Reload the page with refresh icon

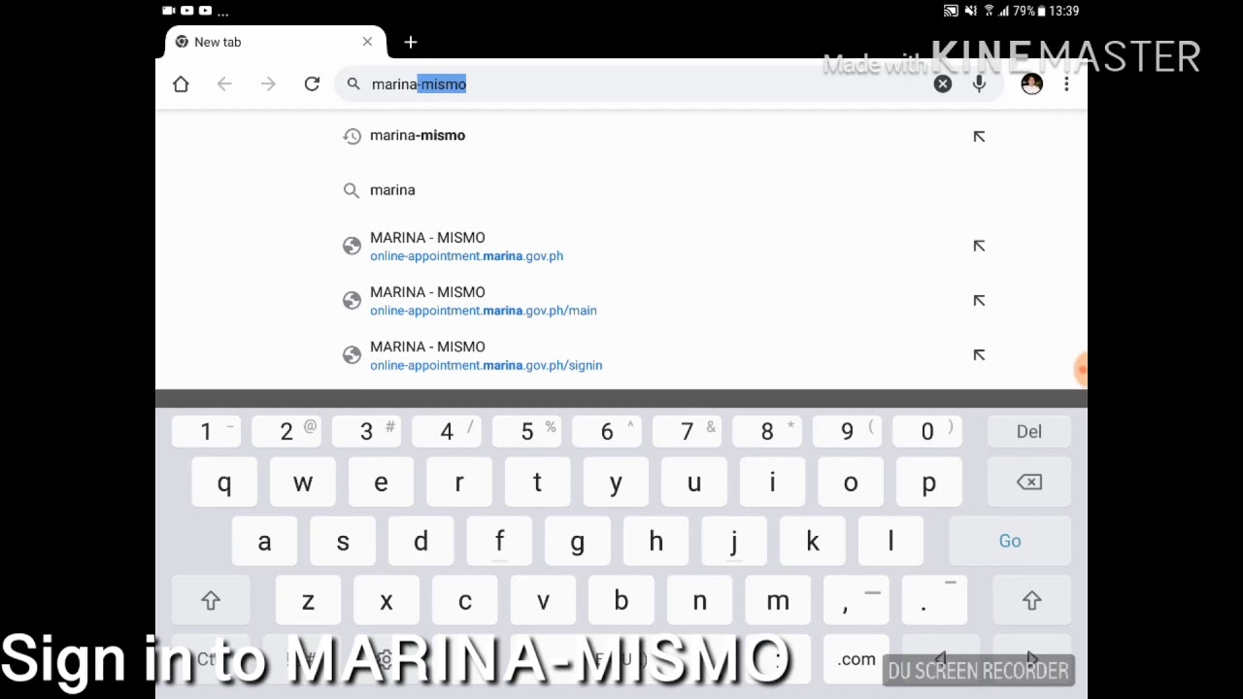pos(312,84)
